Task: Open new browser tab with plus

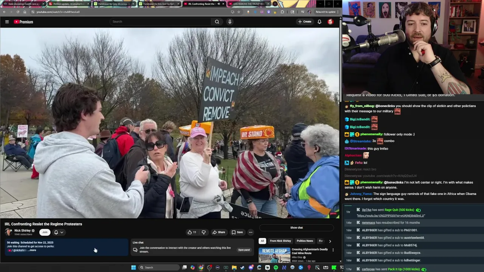Action: (275, 4)
